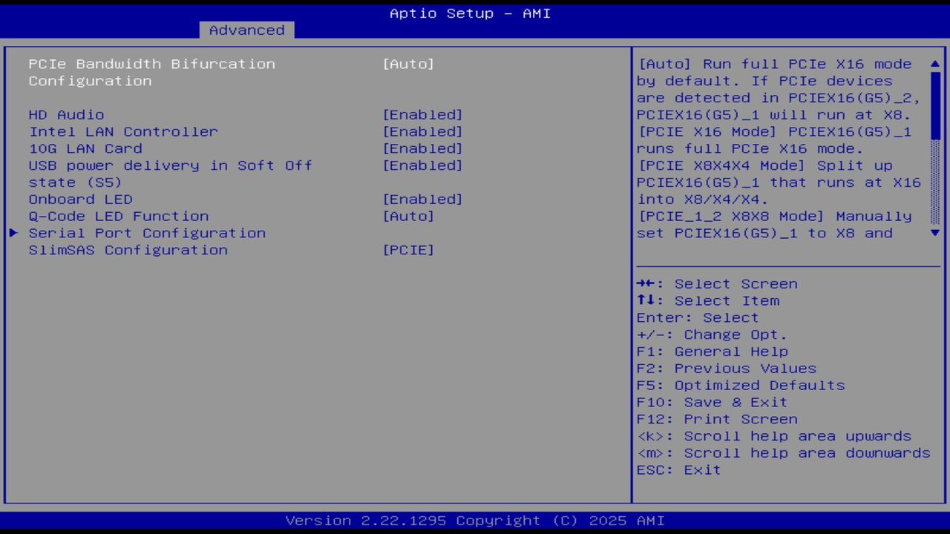Click the Version 2.22.1295 footer text
The height and width of the screenshot is (534, 950).
pyautogui.click(x=474, y=520)
